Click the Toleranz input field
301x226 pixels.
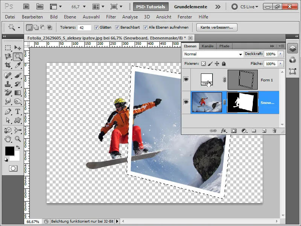84,27
